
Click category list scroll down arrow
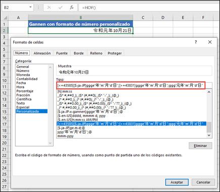point(50,143)
